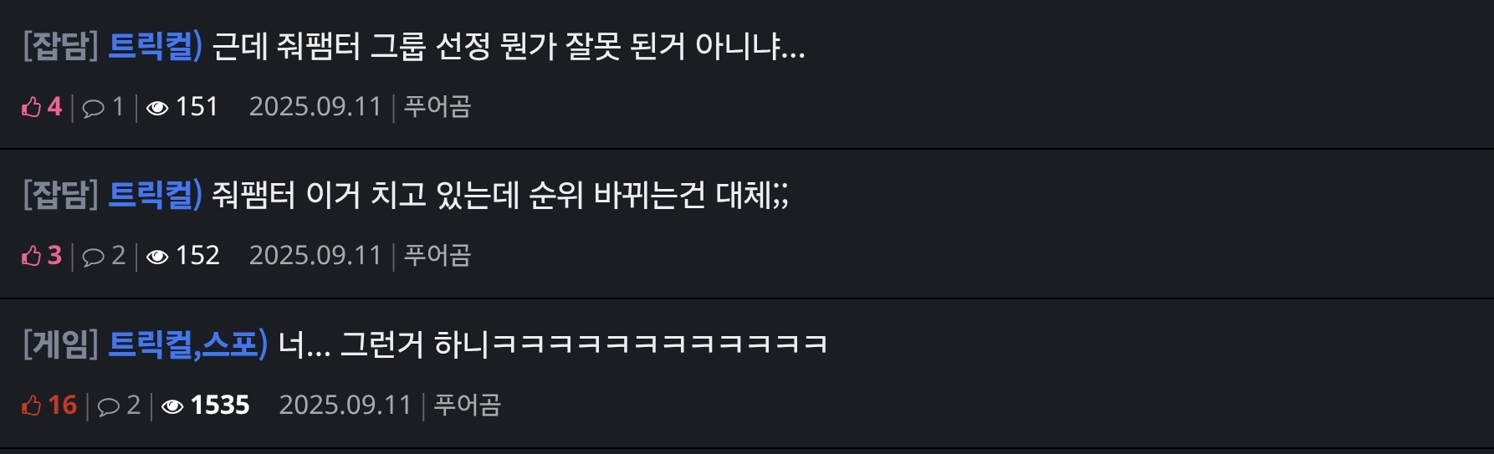Click thumbs-up icon with count 16

(32, 406)
